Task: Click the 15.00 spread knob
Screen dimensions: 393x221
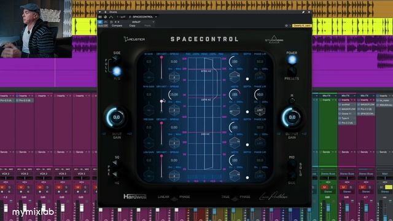Action: point(174,95)
